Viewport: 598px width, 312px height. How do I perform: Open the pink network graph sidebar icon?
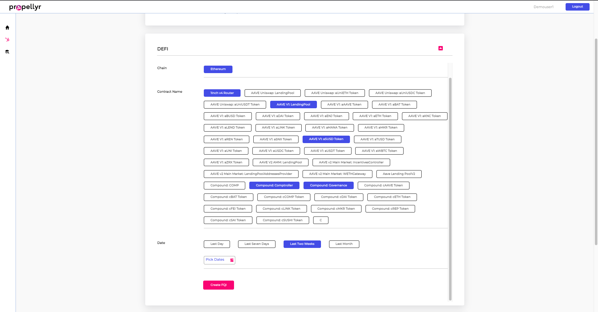coord(7,40)
